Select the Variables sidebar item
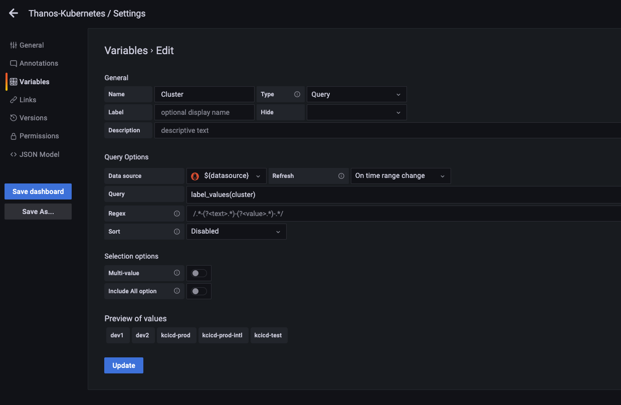 pos(30,82)
